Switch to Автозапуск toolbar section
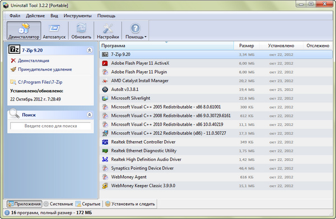Viewport: 336px width, 219px height. pos(54,31)
